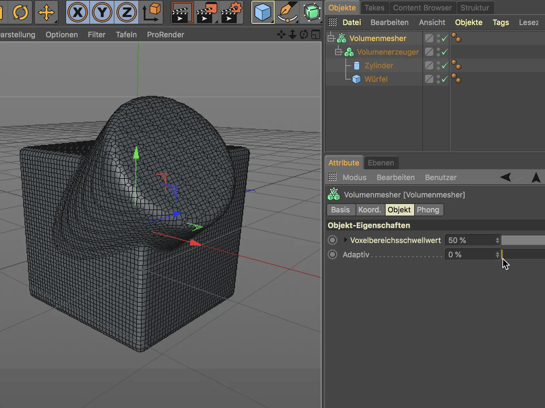The image size is (545, 408).
Task: Collapse the Volumenerzeuger hierarchy node
Action: click(x=338, y=52)
